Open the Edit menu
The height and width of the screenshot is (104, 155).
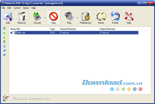pos(9,8)
